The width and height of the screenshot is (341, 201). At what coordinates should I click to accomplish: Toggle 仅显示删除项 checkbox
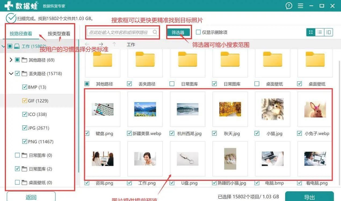[x=198, y=32]
